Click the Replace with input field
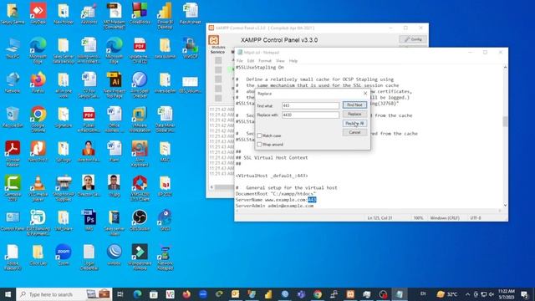This screenshot has height=301, width=535. pos(310,115)
